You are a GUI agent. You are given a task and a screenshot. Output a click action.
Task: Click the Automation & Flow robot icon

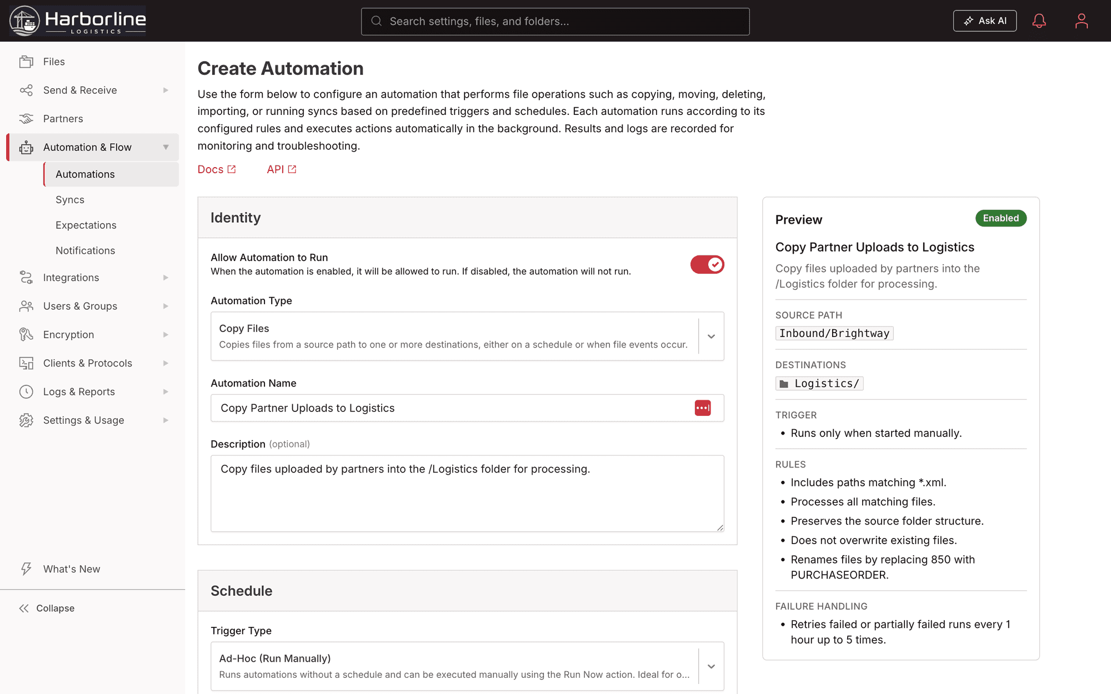(26, 147)
